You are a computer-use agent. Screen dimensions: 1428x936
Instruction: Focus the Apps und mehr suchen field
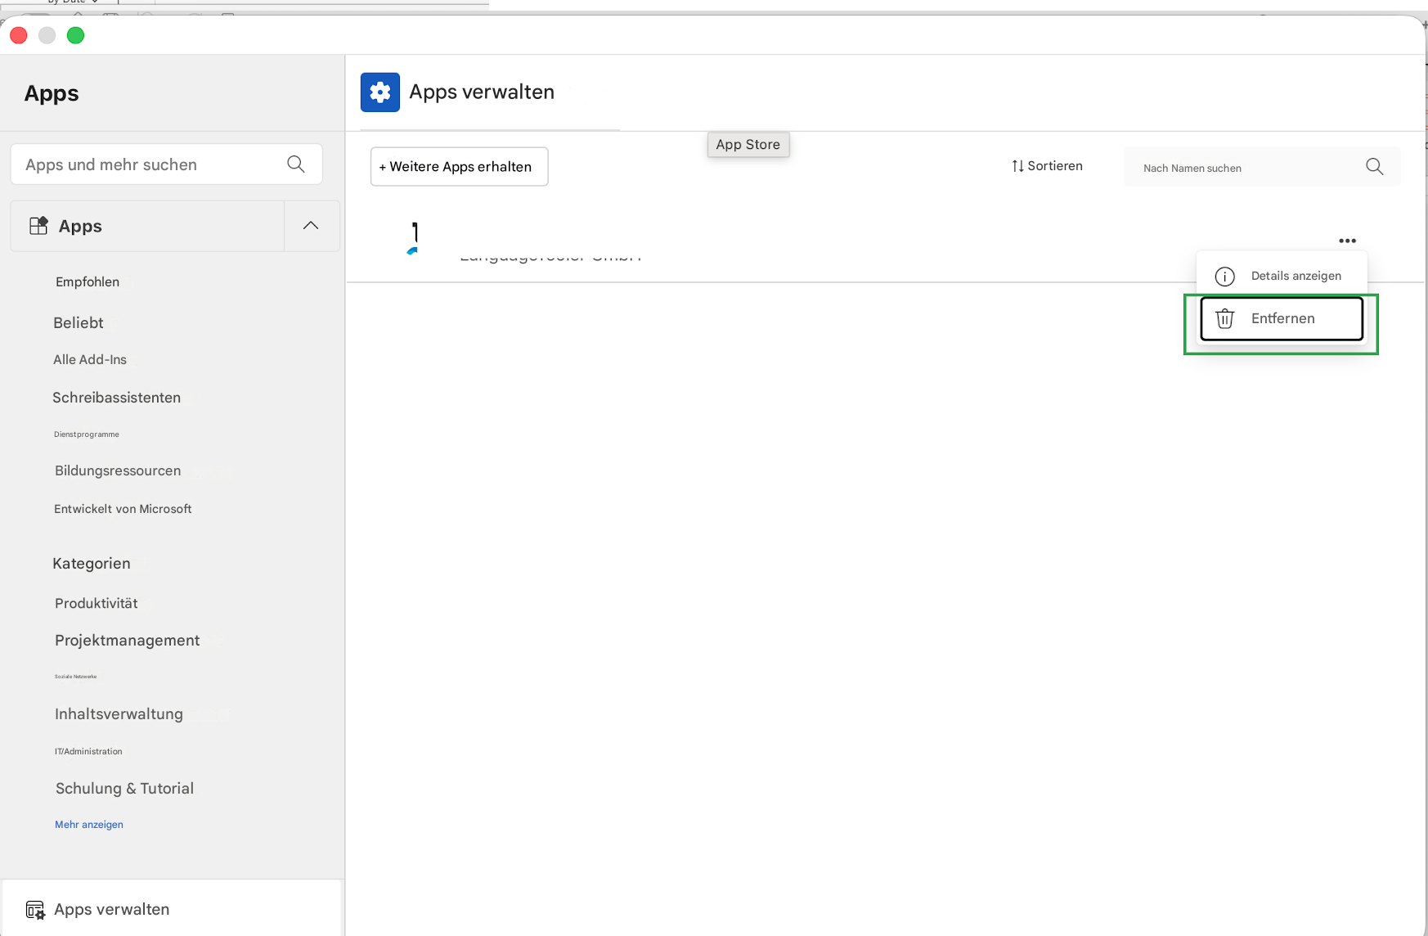(166, 164)
